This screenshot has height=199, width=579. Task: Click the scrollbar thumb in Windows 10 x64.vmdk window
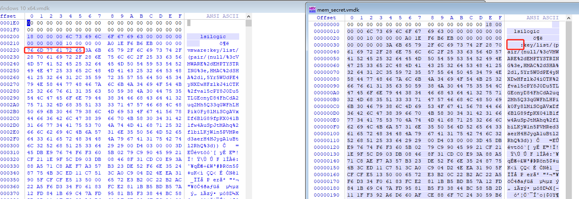pos(248,23)
